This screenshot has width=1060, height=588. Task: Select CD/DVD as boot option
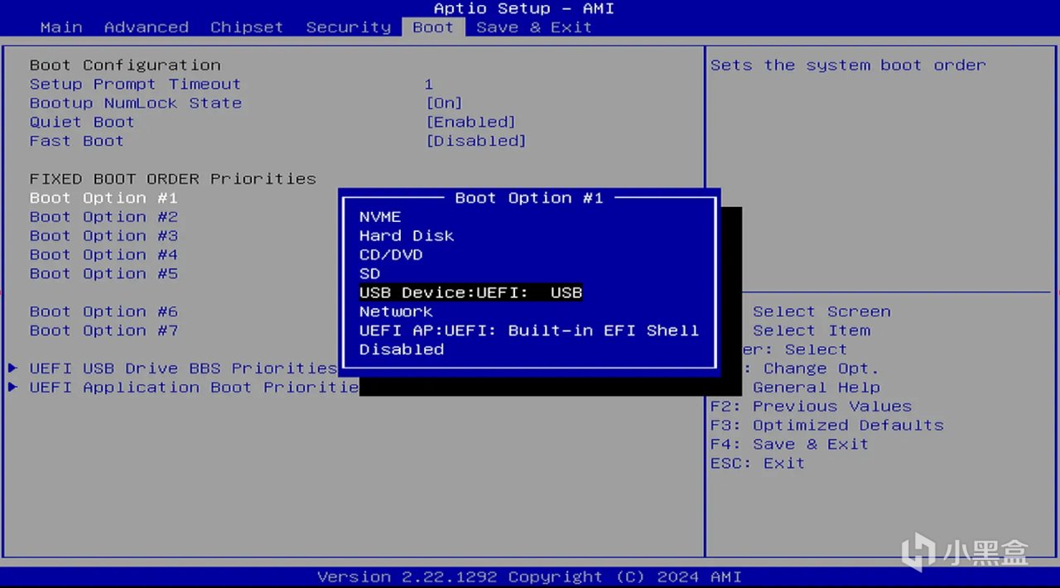click(x=391, y=255)
